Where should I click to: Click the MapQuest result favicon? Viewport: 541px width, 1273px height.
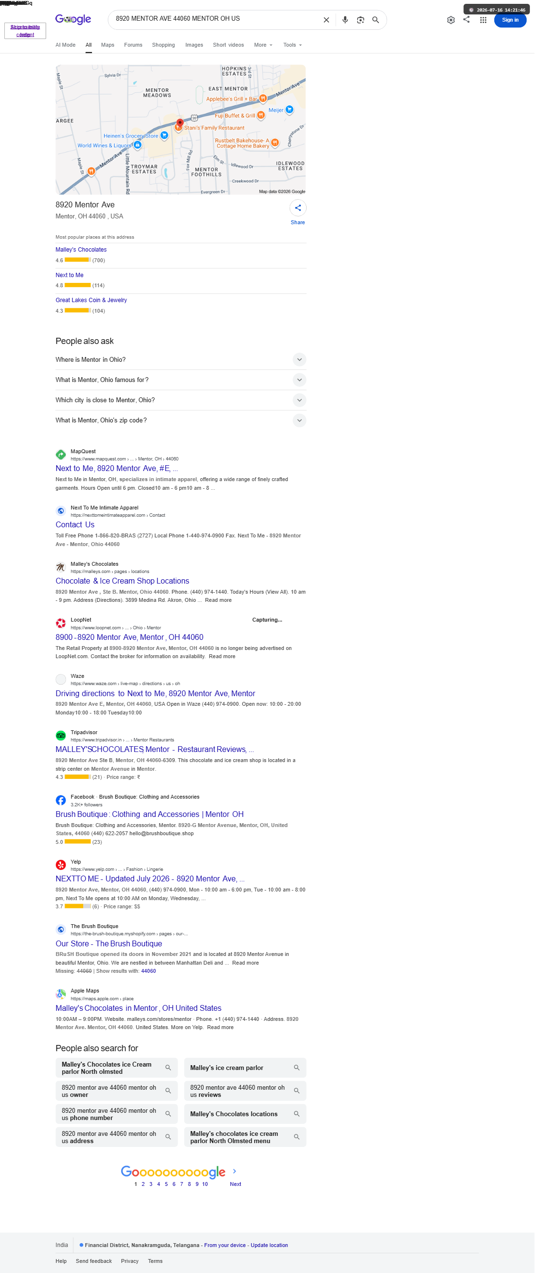61,455
